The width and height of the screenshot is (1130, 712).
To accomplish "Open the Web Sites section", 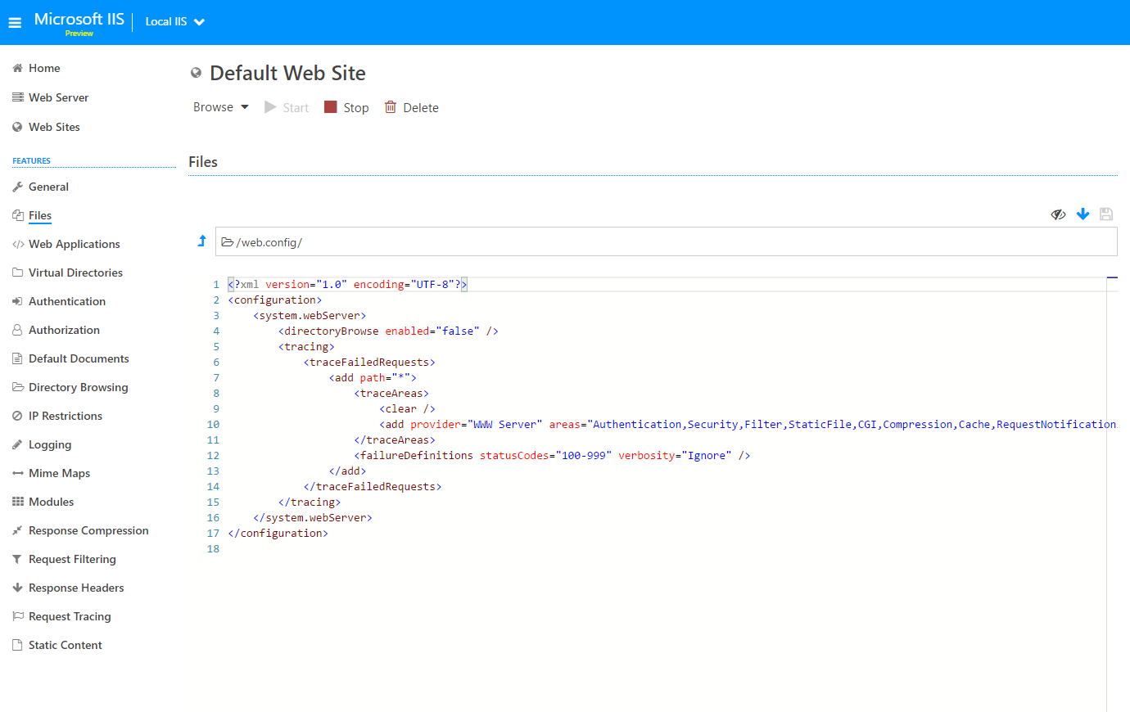I will 54,127.
